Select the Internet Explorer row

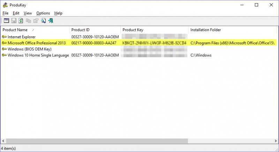coord(139,37)
